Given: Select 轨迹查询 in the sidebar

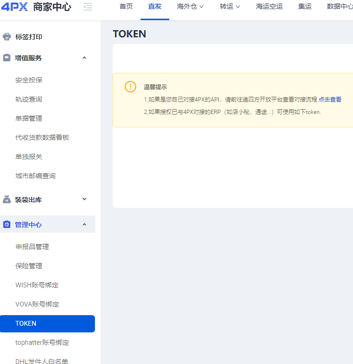Looking at the screenshot, I should coord(29,99).
